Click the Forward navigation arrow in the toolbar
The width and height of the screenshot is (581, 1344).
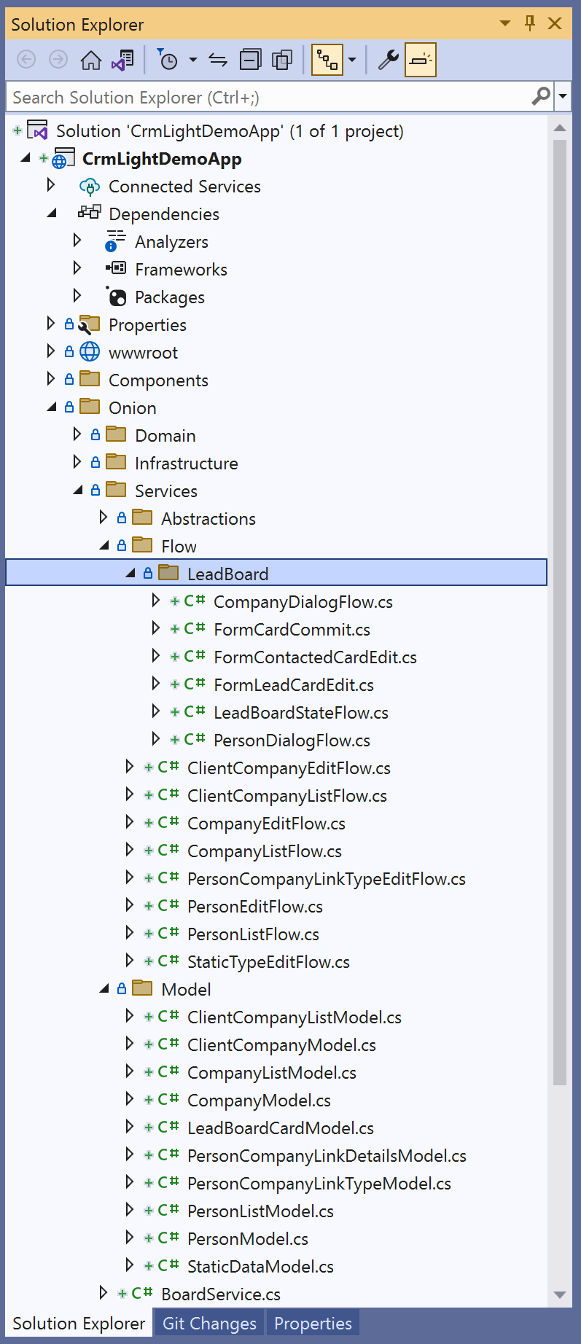[x=58, y=60]
